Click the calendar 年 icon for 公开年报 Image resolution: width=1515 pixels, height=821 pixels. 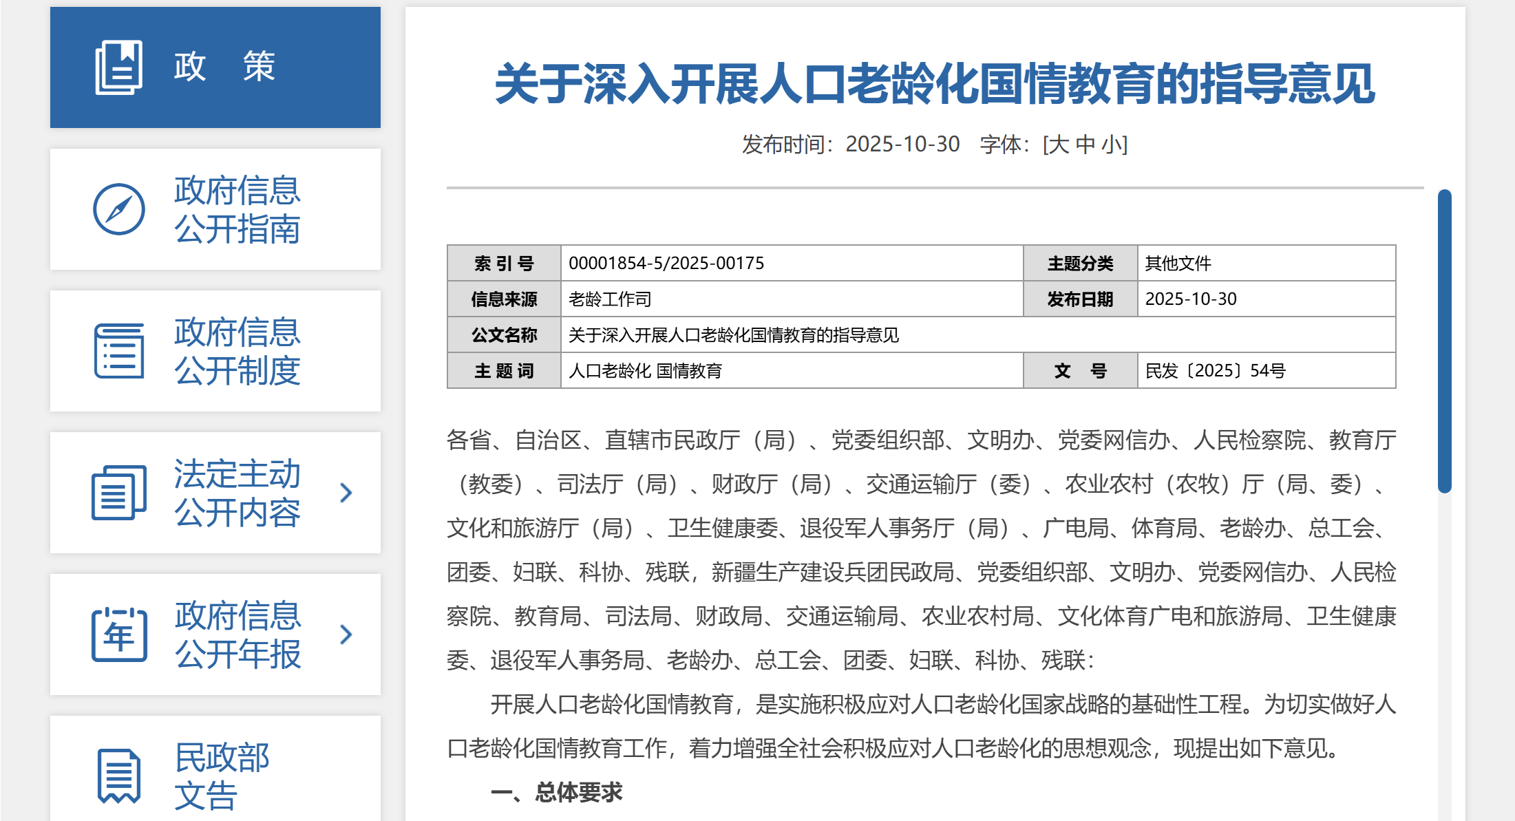click(x=119, y=635)
